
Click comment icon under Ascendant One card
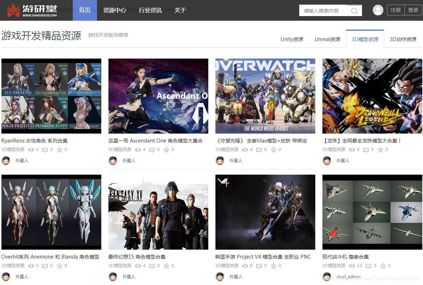(x=152, y=150)
